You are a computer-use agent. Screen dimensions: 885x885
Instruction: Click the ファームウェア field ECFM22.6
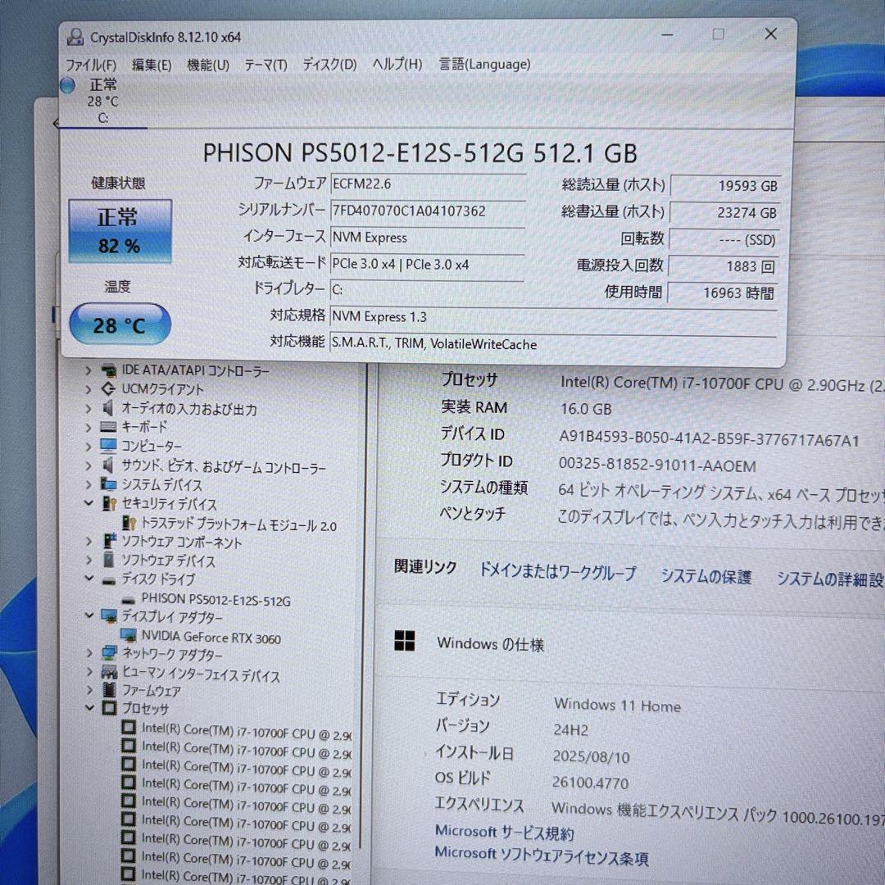coord(428,184)
